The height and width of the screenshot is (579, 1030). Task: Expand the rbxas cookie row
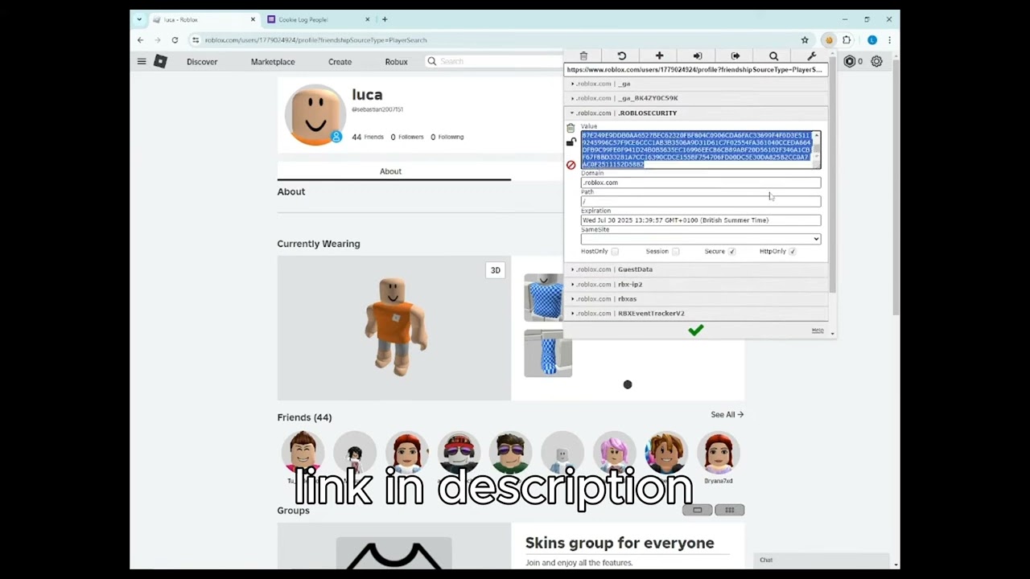(697, 298)
